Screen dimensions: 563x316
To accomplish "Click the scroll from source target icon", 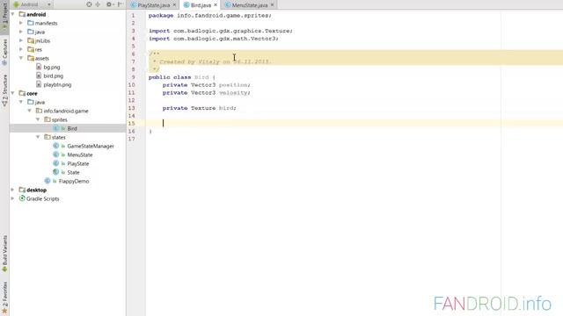I will (89, 4).
